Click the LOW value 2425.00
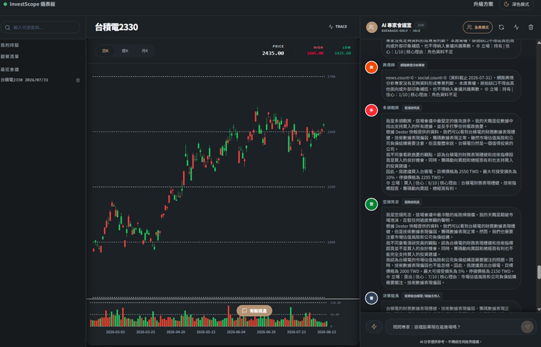 coord(343,53)
